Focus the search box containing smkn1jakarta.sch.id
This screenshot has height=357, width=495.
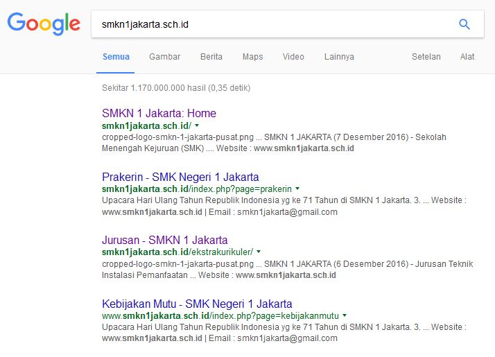point(288,24)
